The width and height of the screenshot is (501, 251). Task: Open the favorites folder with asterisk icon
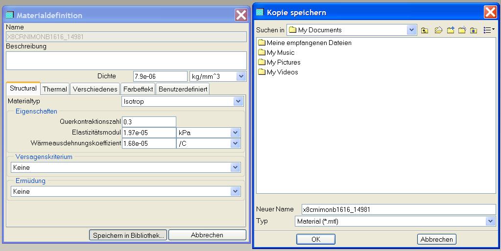[474, 30]
